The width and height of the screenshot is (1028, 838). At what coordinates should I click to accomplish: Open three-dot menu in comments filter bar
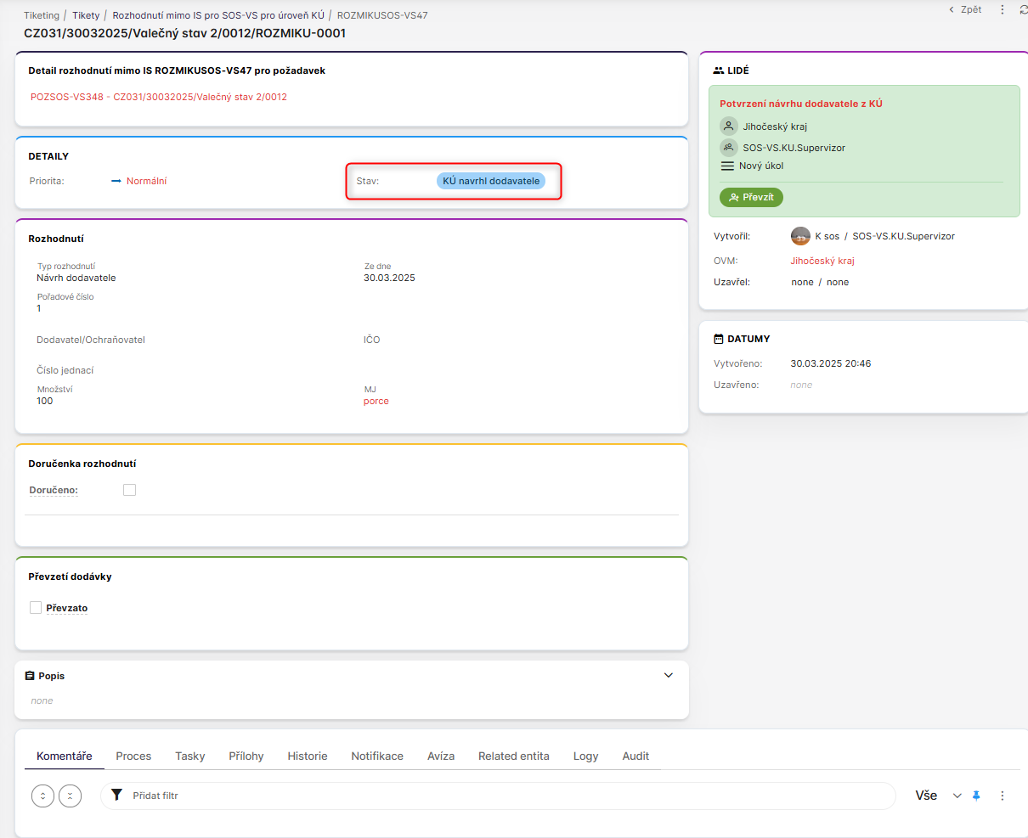click(1003, 796)
